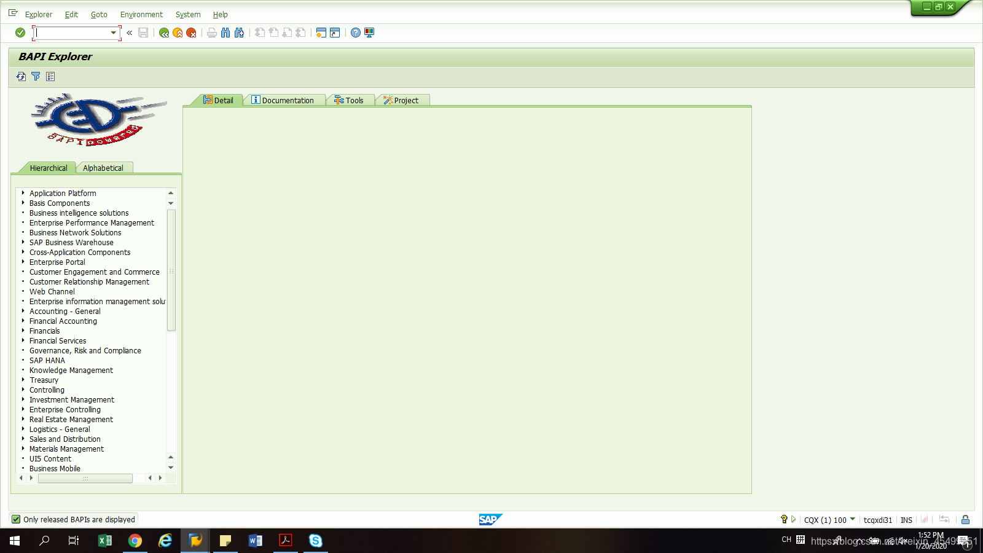The height and width of the screenshot is (553, 983).
Task: Click the Customize Local Layout icon
Action: (369, 33)
